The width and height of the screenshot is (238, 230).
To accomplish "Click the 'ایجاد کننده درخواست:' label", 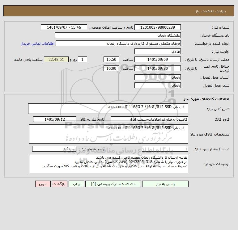I will 212,44.
